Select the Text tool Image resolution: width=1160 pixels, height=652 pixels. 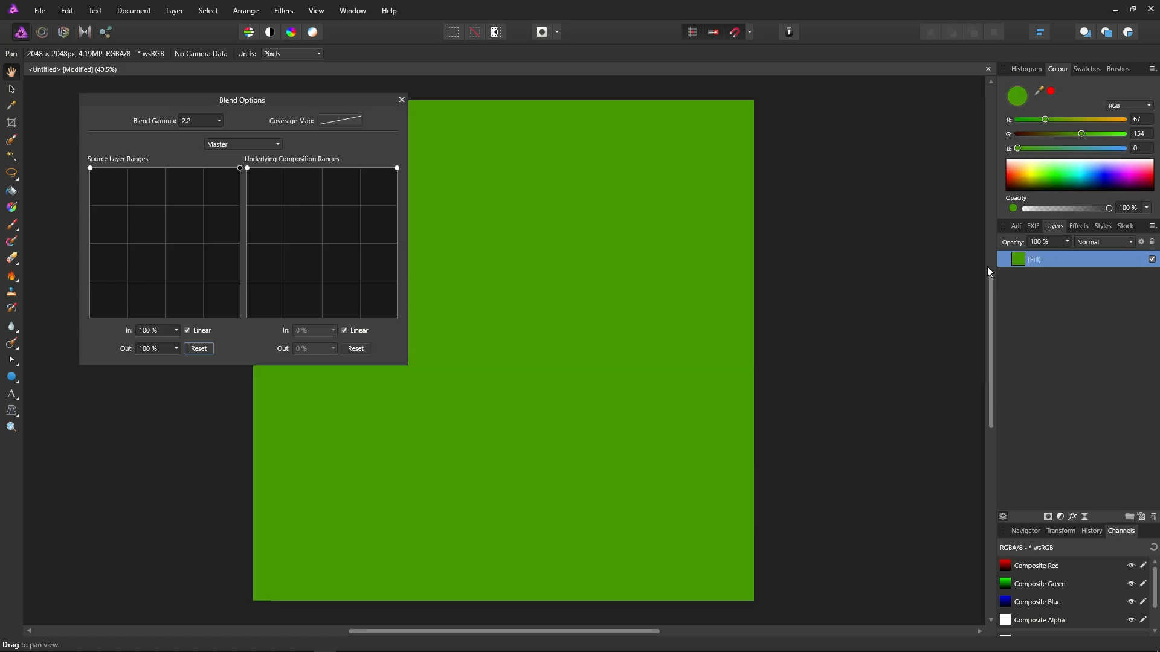click(11, 394)
